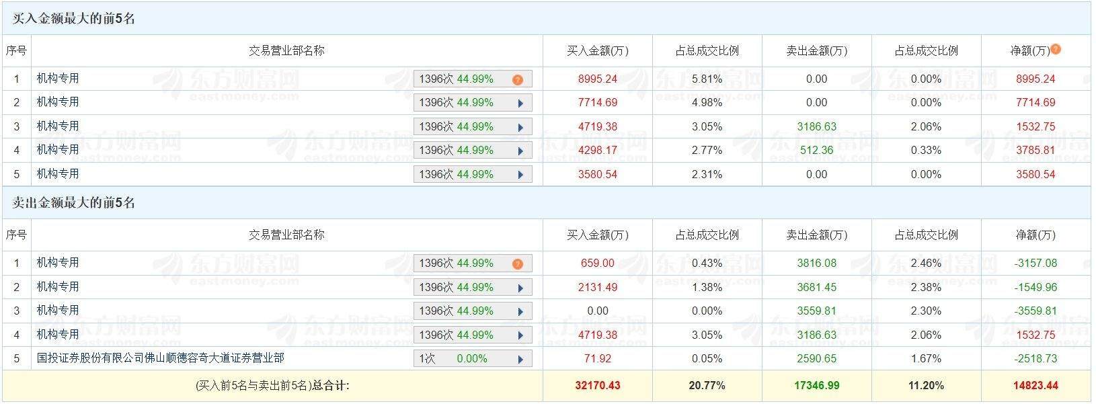Select the 4298.17 buy amount cell
The height and width of the screenshot is (404, 1096).
[598, 150]
